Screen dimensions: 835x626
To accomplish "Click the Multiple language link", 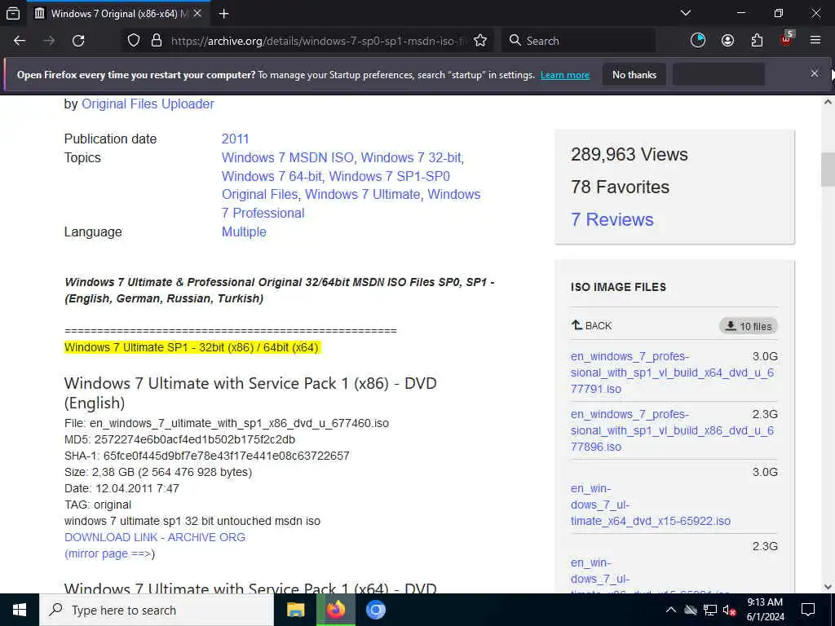I will (x=244, y=232).
